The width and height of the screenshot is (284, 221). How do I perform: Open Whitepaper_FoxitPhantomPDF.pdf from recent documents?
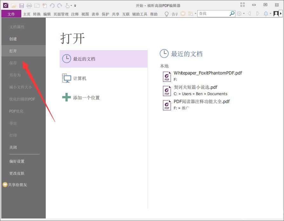208,73
